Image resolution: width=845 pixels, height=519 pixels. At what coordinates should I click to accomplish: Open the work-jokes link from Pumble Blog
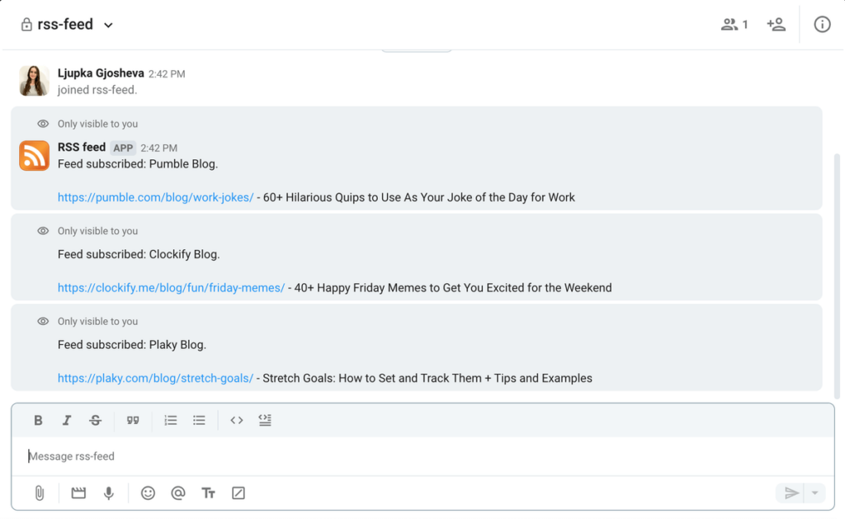click(x=155, y=197)
